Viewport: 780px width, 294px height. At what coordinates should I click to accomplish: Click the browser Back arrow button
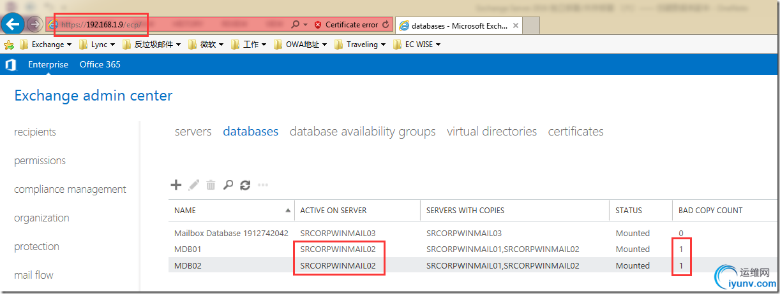tap(13, 24)
